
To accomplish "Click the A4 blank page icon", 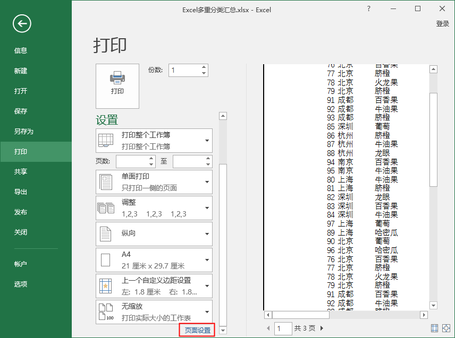I will click(105, 260).
